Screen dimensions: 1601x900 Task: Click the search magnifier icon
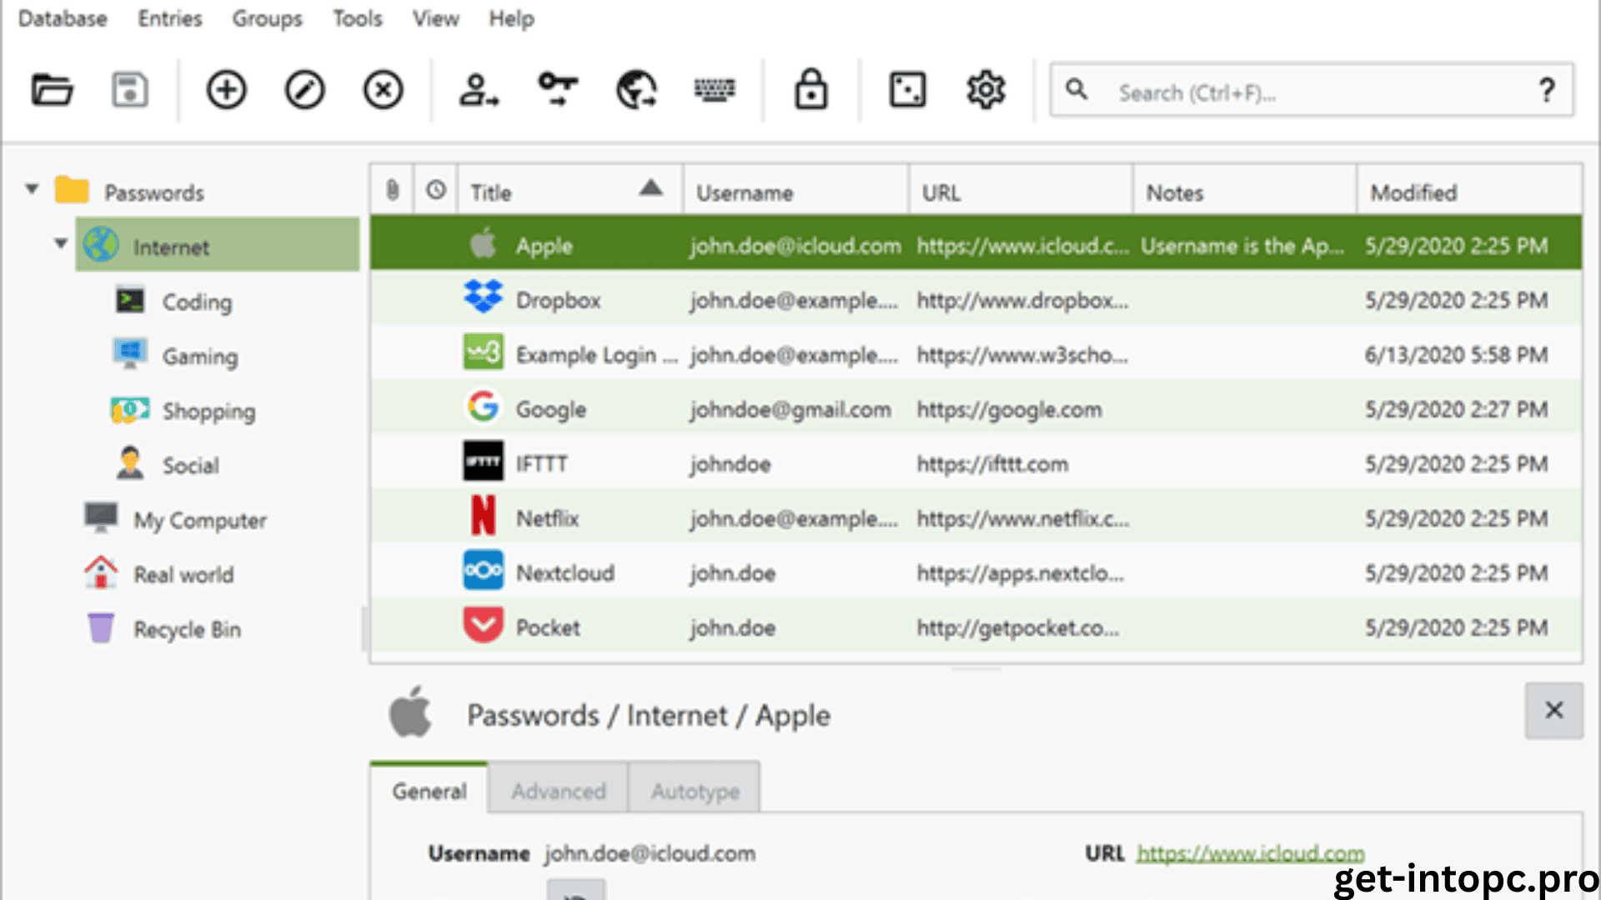click(x=1077, y=89)
